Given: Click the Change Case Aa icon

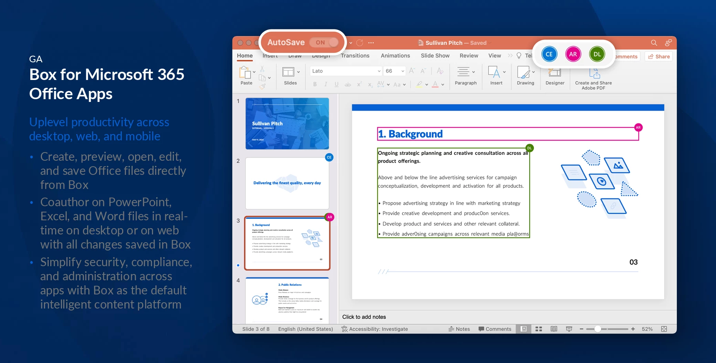Looking at the screenshot, I should pos(397,84).
